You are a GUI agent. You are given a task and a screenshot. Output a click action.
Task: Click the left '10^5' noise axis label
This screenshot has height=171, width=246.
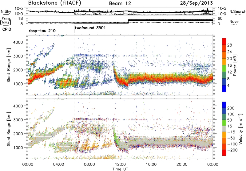coord(19,9)
